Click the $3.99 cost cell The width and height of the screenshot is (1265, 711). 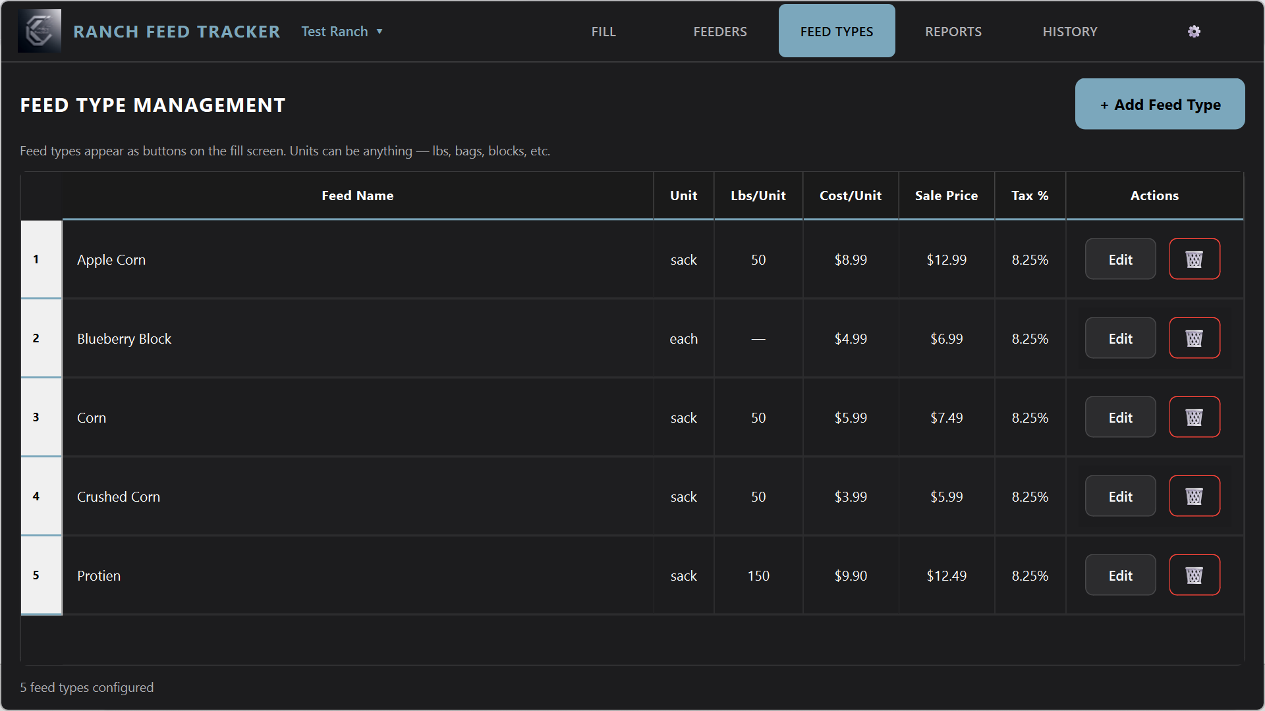click(x=851, y=496)
